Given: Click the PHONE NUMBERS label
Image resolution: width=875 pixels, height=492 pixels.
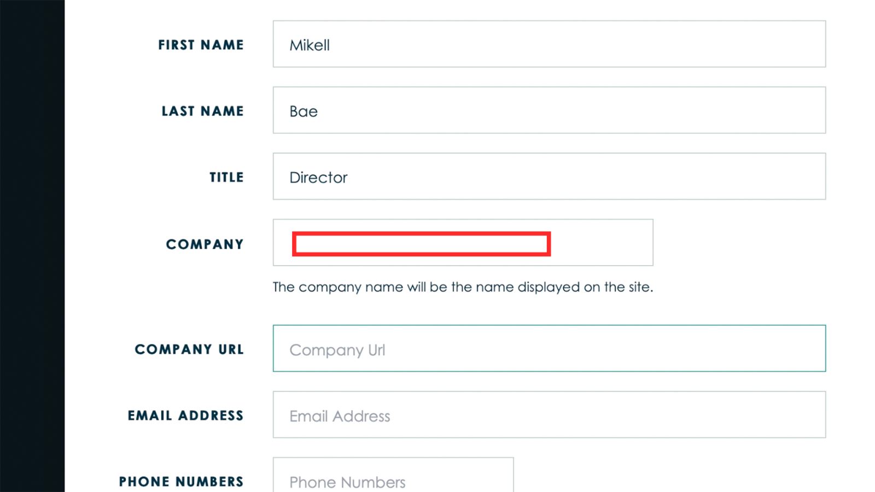Looking at the screenshot, I should point(181,482).
